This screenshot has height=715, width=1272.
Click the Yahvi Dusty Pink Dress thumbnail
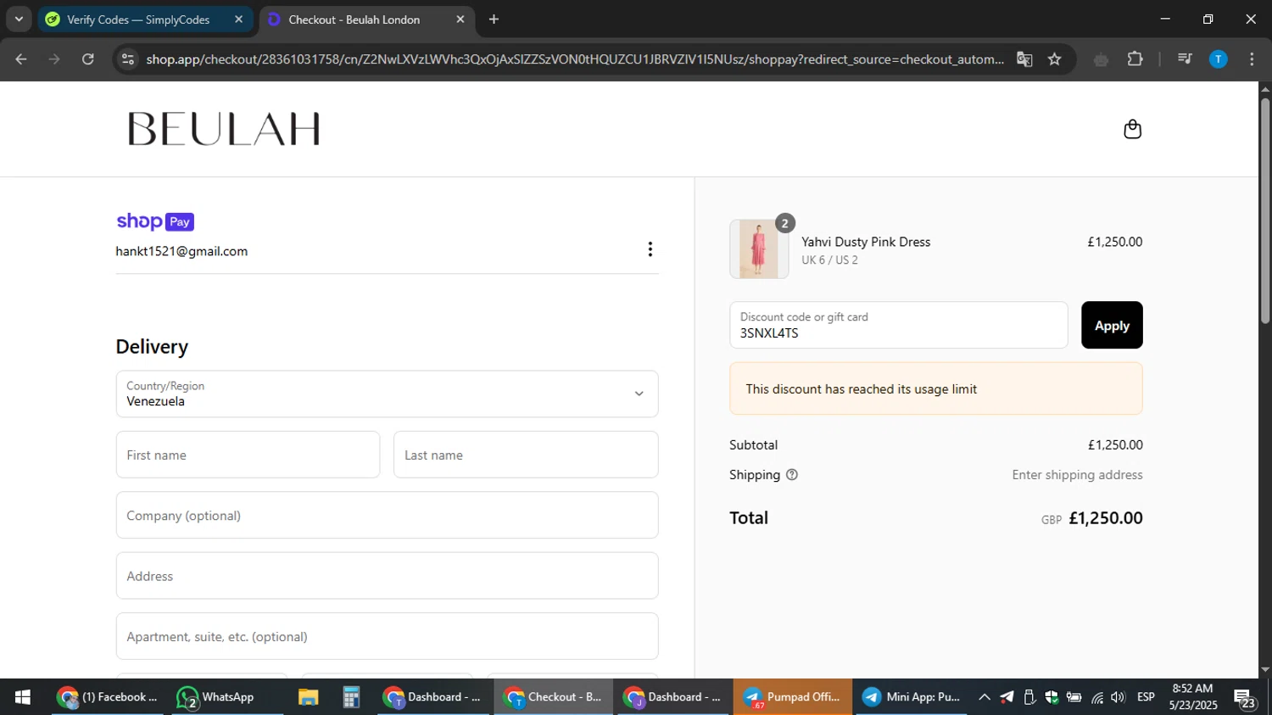click(x=759, y=249)
